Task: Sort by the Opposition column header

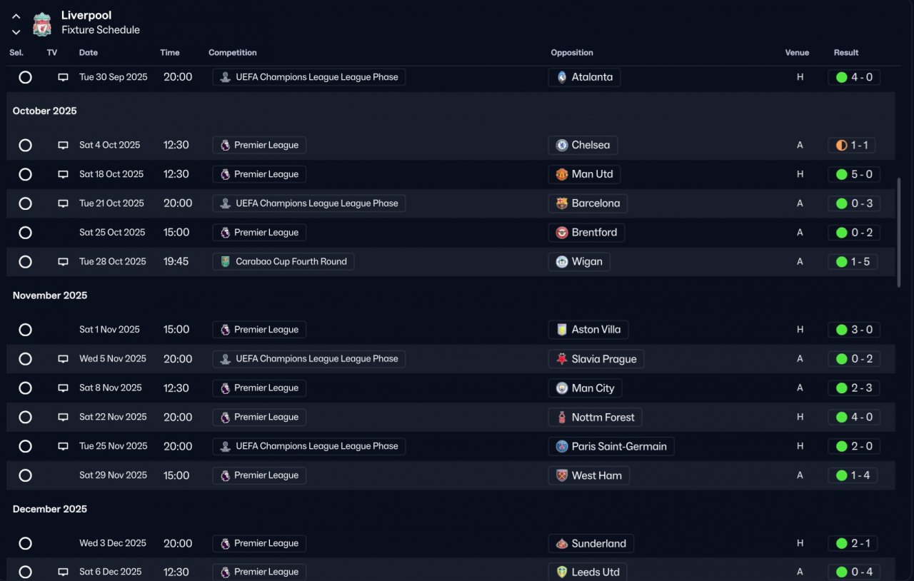Action: pos(571,53)
